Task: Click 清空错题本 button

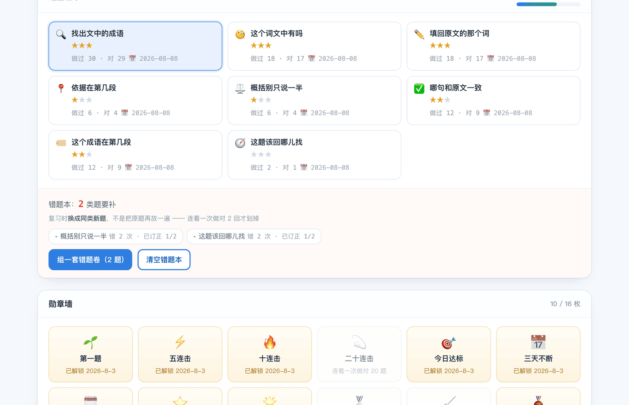Action: [164, 260]
